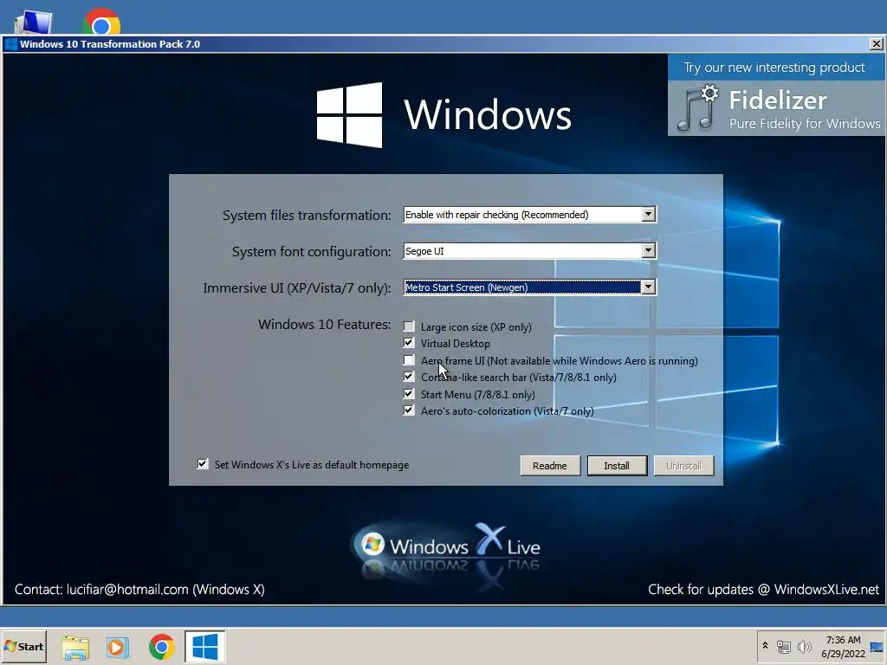Click the Fidelizer music note gear icon
This screenshot has width=887, height=665.
pyautogui.click(x=697, y=108)
